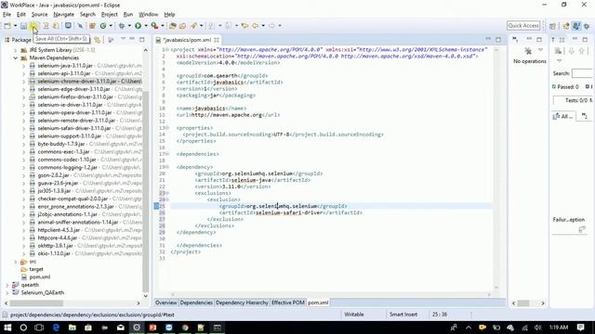Switch to the Debug perspective icon

tap(587, 26)
